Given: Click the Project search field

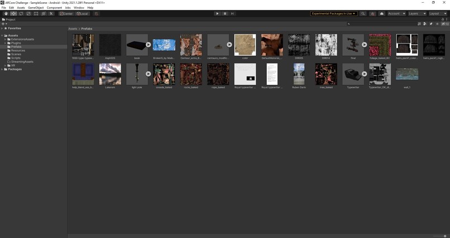Looking at the screenshot, I should point(381,24).
